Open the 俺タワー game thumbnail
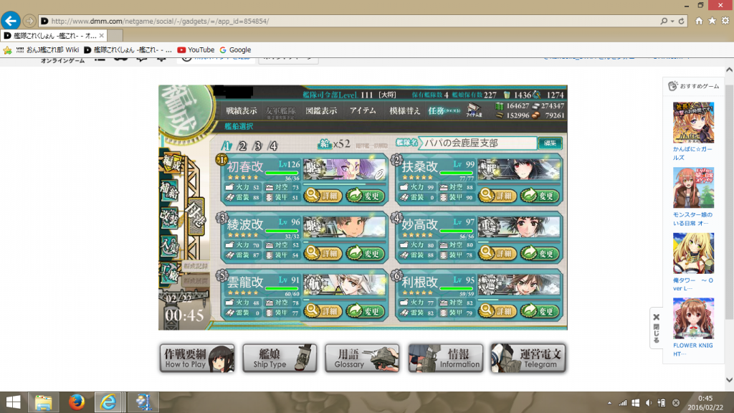Viewport: 734px width, 413px height. click(x=693, y=253)
